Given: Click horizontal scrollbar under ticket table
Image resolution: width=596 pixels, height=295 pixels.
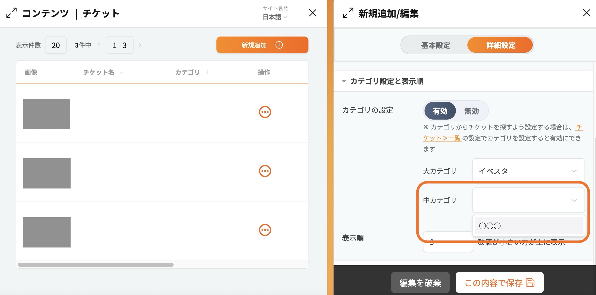Looking at the screenshot, I should (96, 265).
